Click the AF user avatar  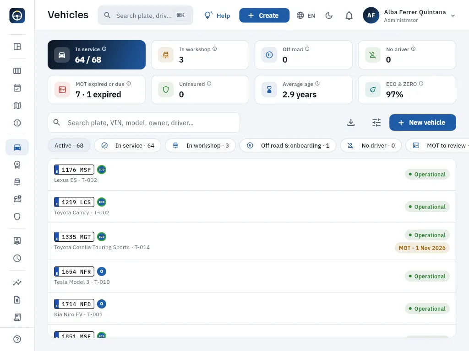[x=371, y=16]
